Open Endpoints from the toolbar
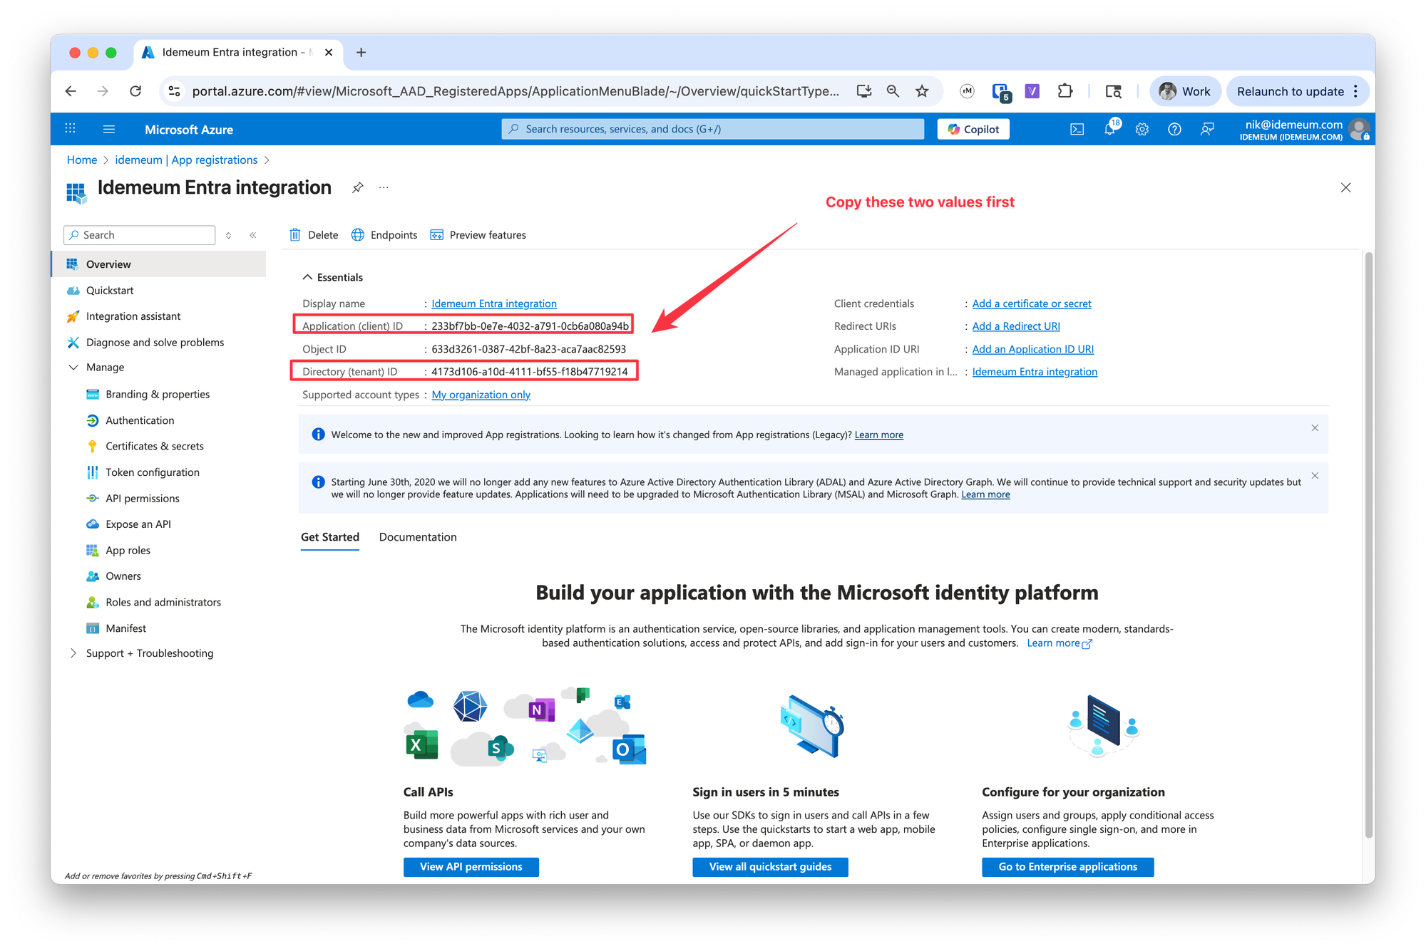 click(384, 235)
